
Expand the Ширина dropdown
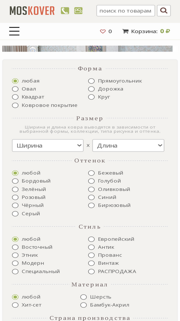tap(48, 145)
